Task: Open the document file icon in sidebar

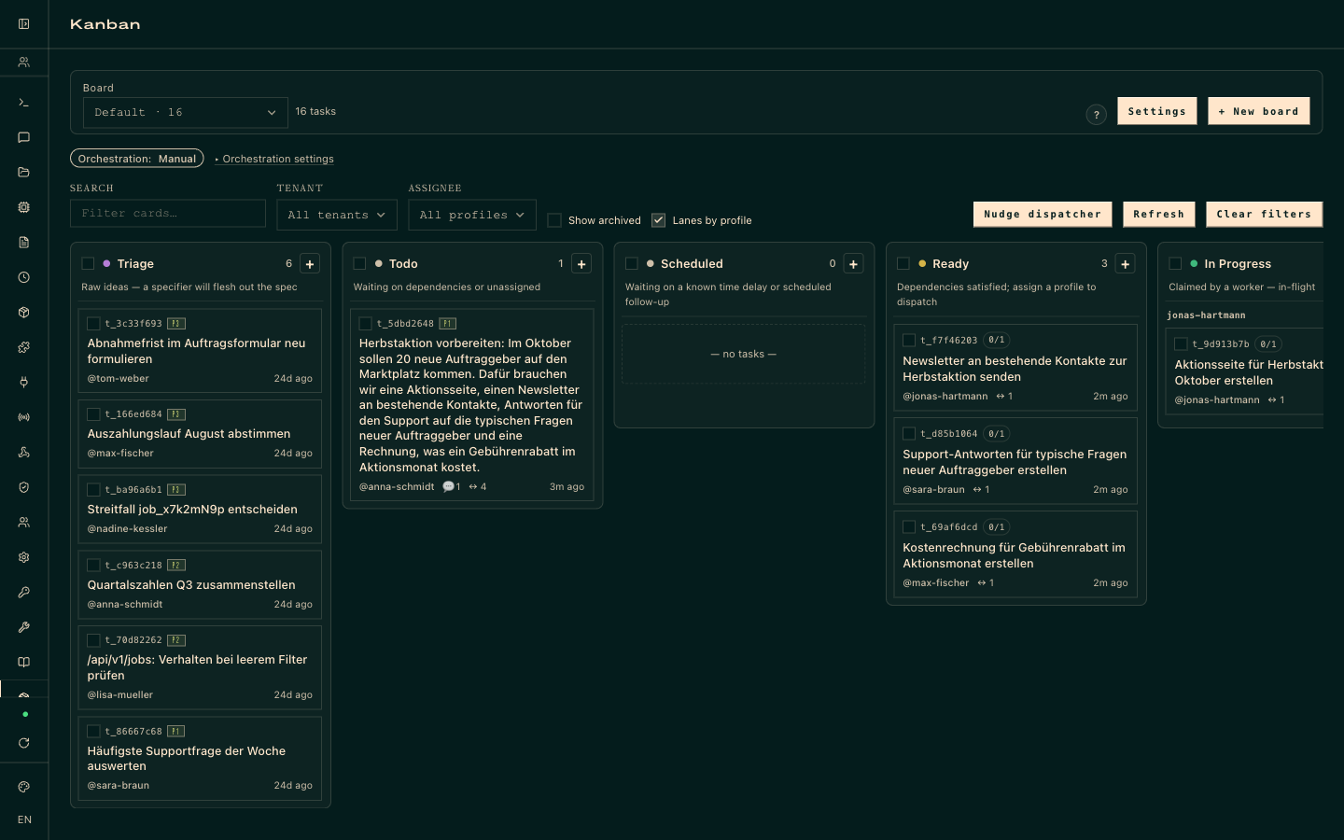Action: [x=24, y=243]
